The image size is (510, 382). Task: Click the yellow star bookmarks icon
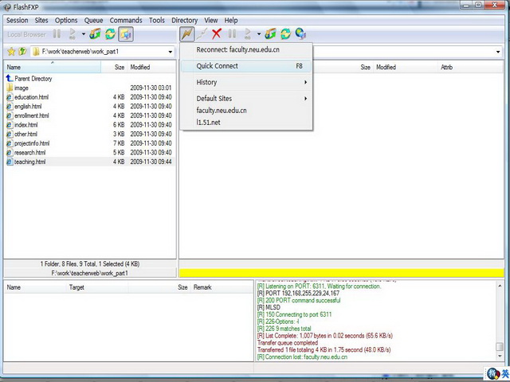tap(11, 52)
